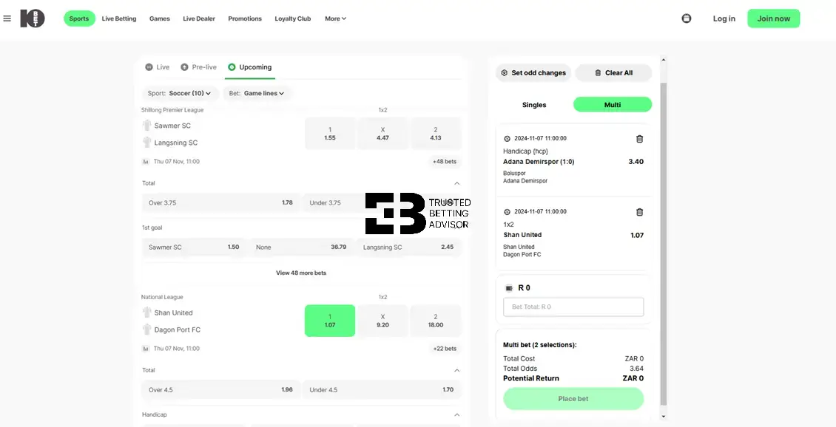Click the scrollbar down arrow

(664, 417)
